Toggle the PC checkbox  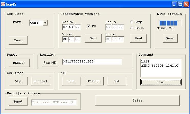point(89,26)
